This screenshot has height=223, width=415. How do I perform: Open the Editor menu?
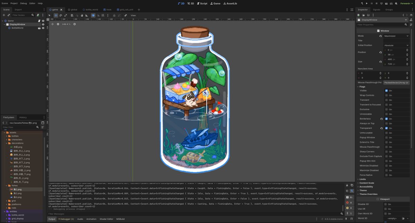32,3
